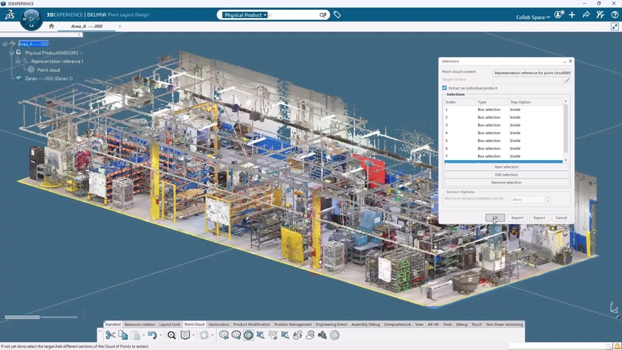Image resolution: width=622 pixels, height=350 pixels.
Task: Click the double-oval point cloud merge icon
Action: [297, 335]
